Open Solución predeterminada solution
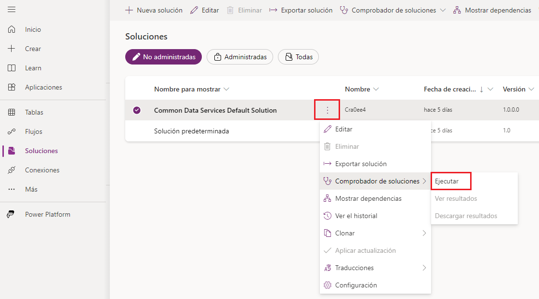 pos(191,130)
